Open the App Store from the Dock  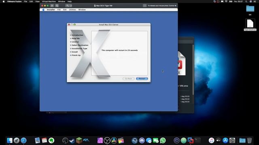(225, 141)
